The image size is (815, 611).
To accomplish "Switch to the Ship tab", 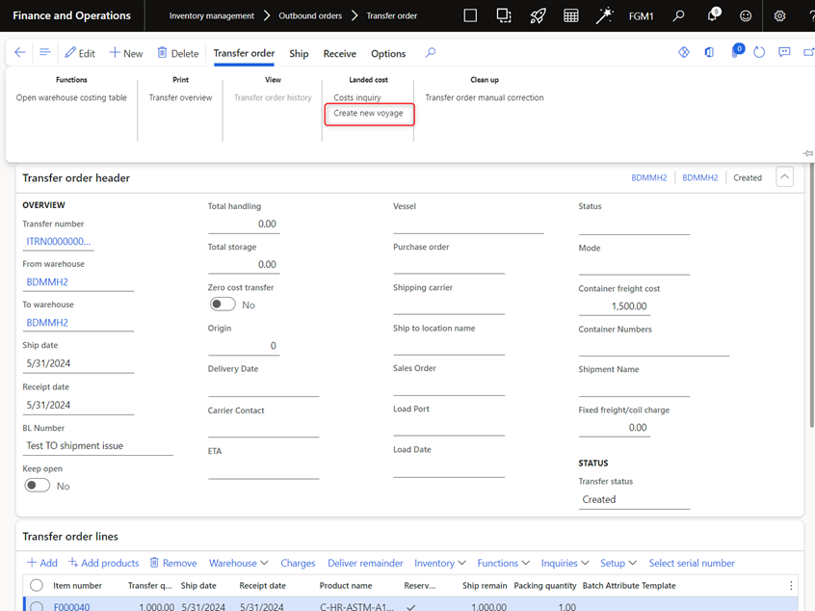I will (x=299, y=53).
